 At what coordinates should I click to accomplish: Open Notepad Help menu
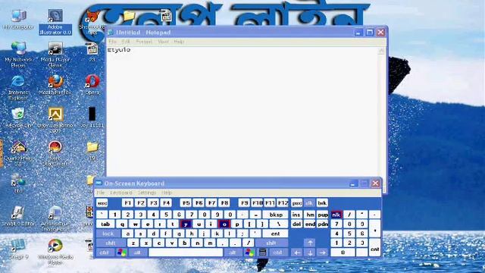(x=179, y=42)
